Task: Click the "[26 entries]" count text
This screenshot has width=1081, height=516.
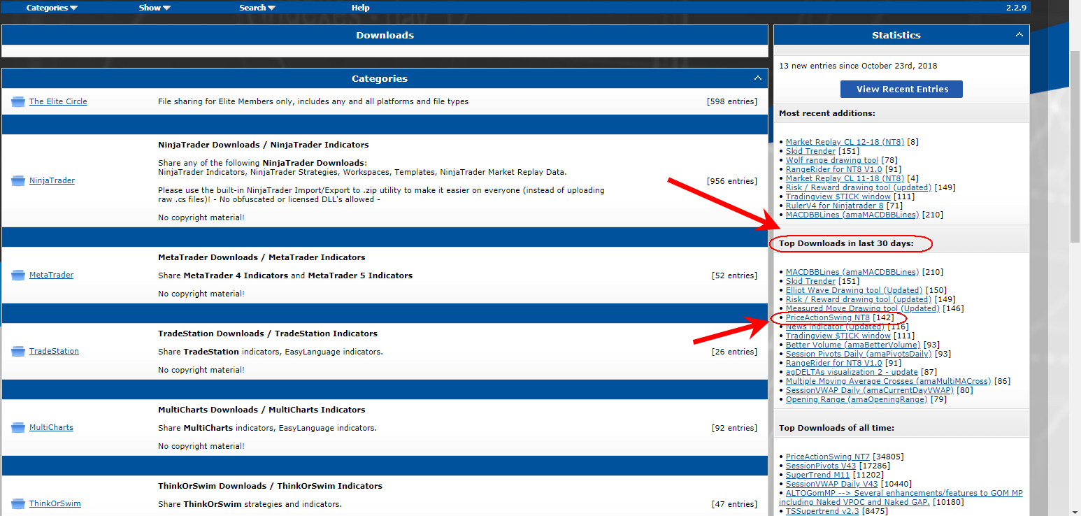Action: (734, 352)
